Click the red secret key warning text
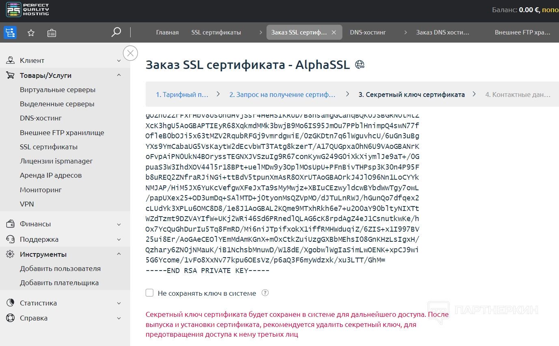 pos(297,325)
